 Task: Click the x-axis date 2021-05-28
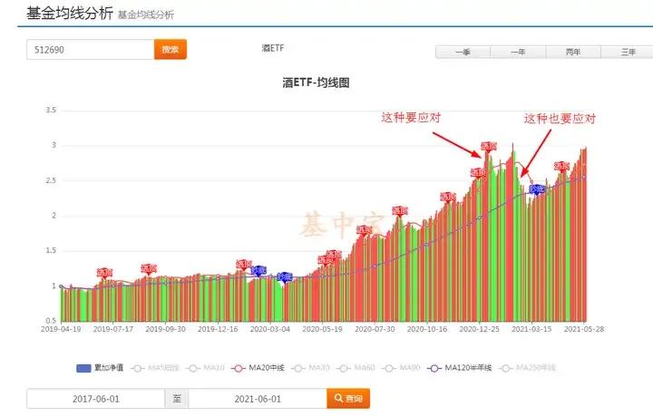(584, 329)
